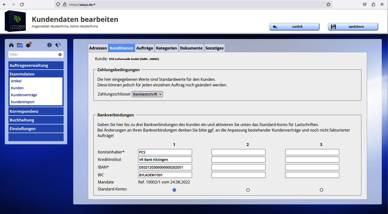Click the BIC field containing BYLADEM1001
The height and width of the screenshot is (214, 388).
coord(165,175)
